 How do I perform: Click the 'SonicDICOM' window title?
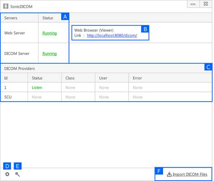point(21,6)
